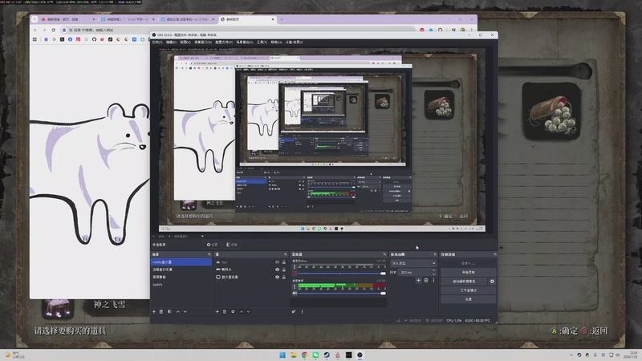The height and width of the screenshot is (361, 642).
Task: Open the 编辑 menu in OBS
Action: (171, 43)
